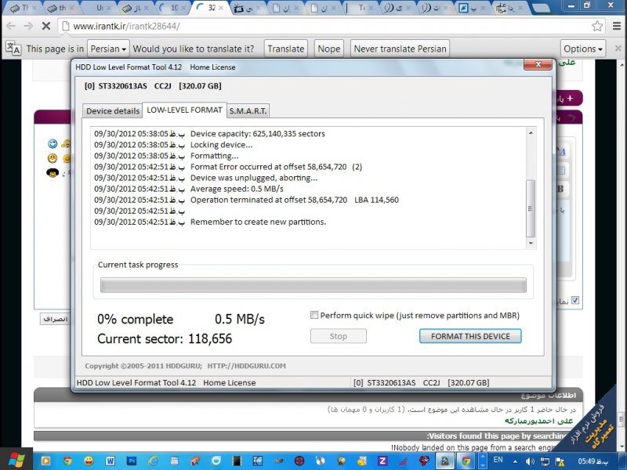Click the EN language indicator

pyautogui.click(x=498, y=460)
